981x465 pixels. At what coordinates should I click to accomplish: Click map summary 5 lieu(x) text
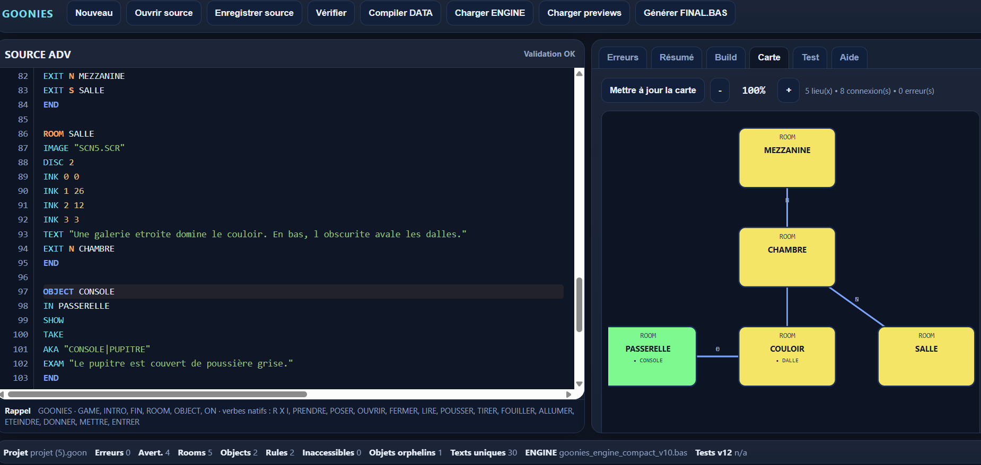[x=869, y=91]
